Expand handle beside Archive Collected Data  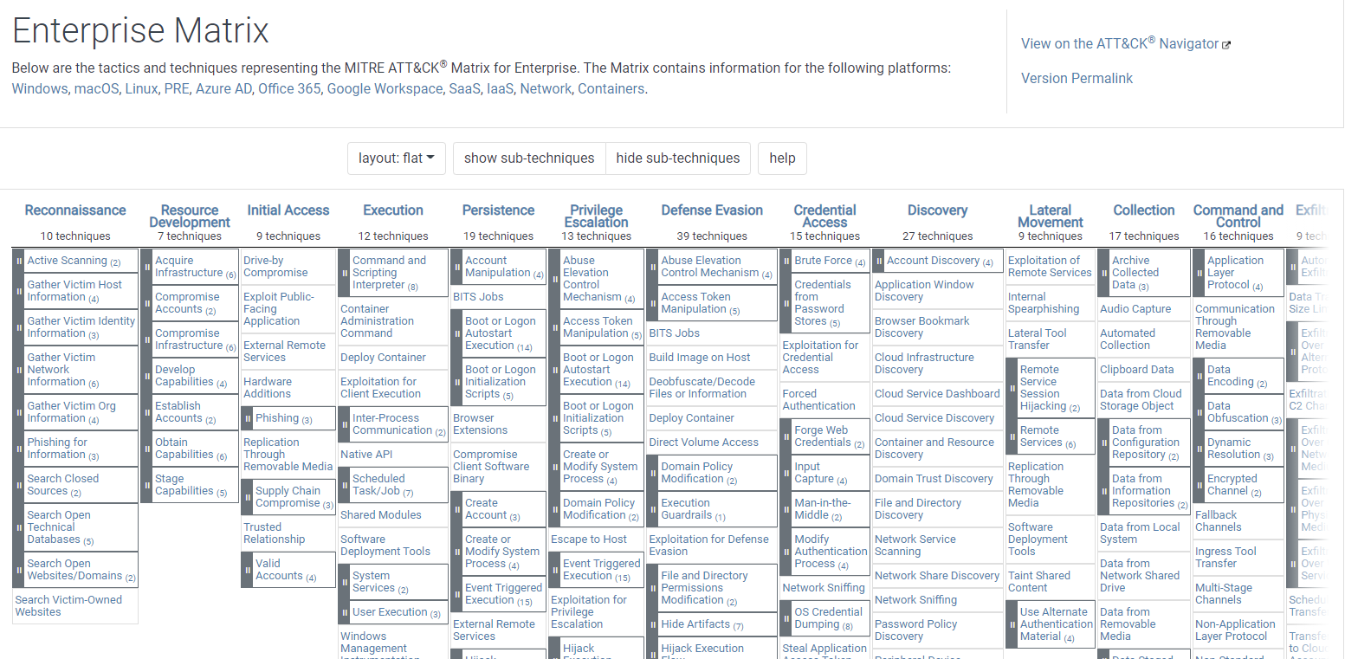point(1103,273)
